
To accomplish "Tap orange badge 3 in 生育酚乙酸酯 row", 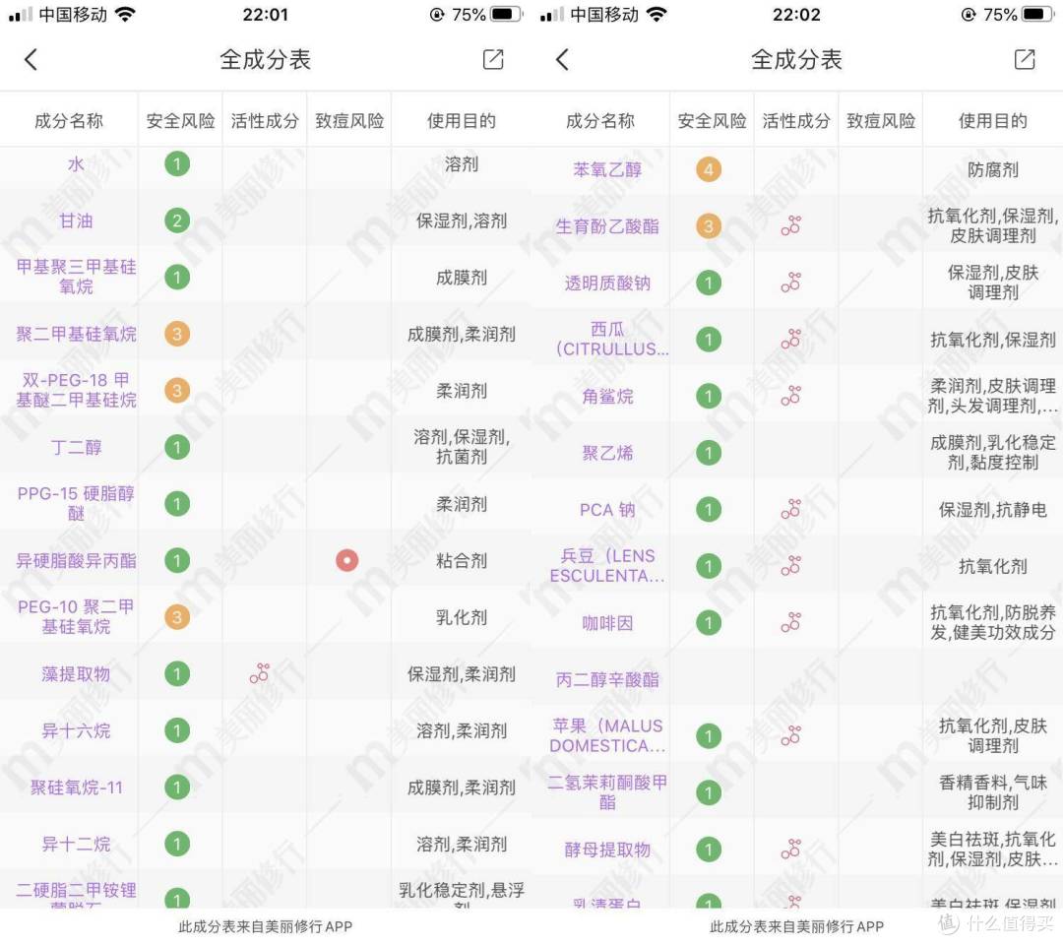I will (x=709, y=225).
